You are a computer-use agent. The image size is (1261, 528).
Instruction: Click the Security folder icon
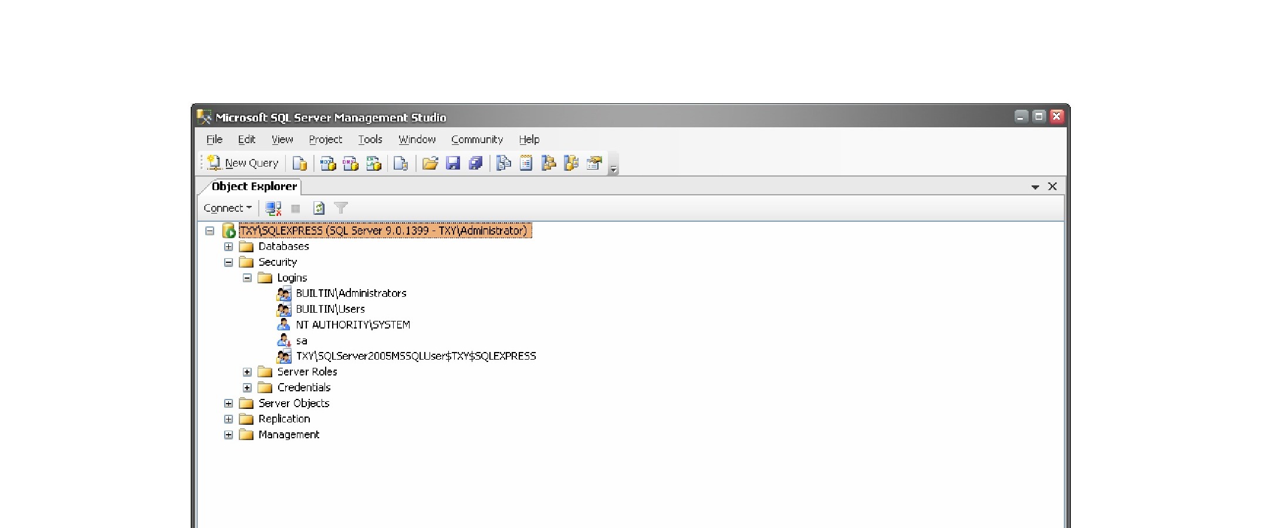point(246,262)
